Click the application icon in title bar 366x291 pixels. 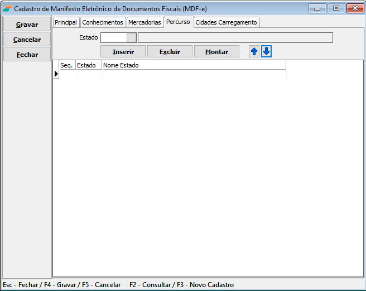[x=7, y=8]
